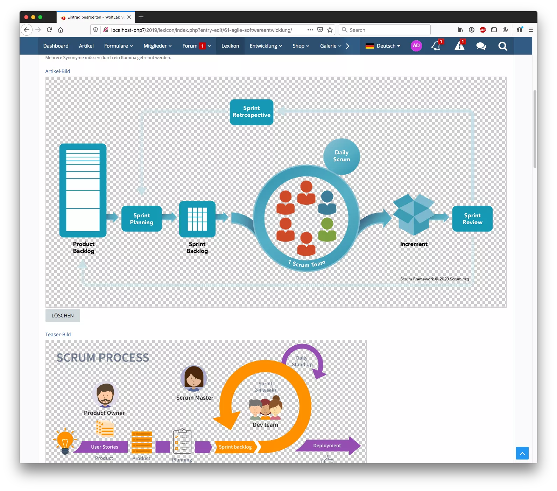Click the notifications bell icon
The height and width of the screenshot is (491, 557).
point(436,46)
